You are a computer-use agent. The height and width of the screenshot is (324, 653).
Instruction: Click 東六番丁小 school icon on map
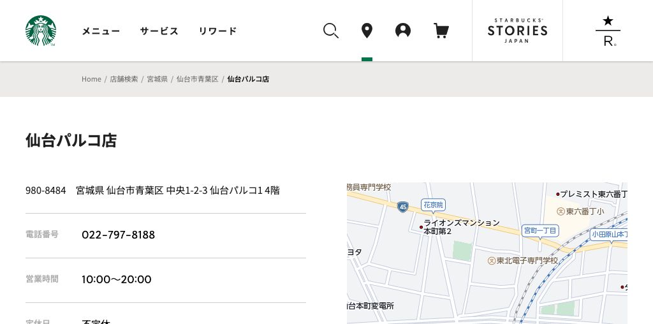pyautogui.click(x=561, y=212)
